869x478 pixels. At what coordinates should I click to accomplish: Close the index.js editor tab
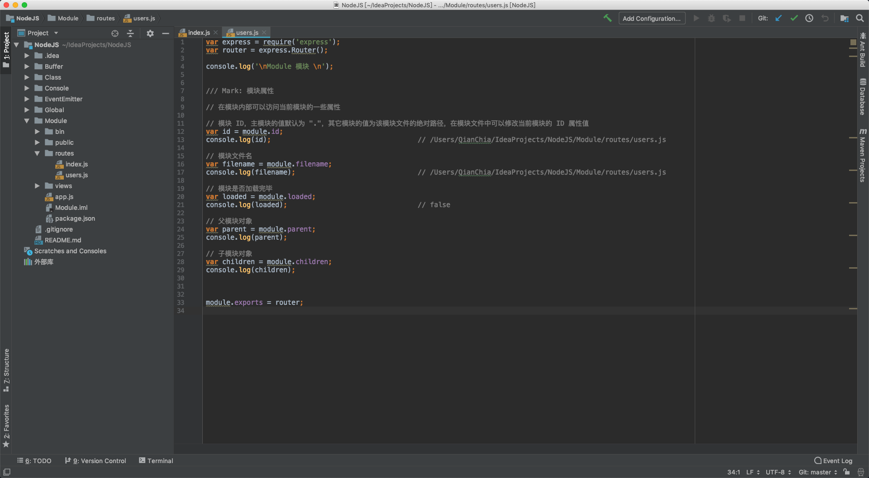click(x=216, y=33)
